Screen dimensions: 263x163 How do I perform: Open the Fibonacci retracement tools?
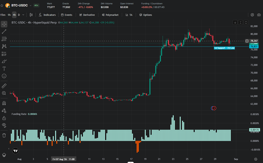coord(4,39)
